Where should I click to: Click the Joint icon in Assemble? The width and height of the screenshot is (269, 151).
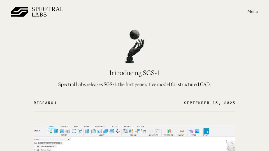click(137, 131)
